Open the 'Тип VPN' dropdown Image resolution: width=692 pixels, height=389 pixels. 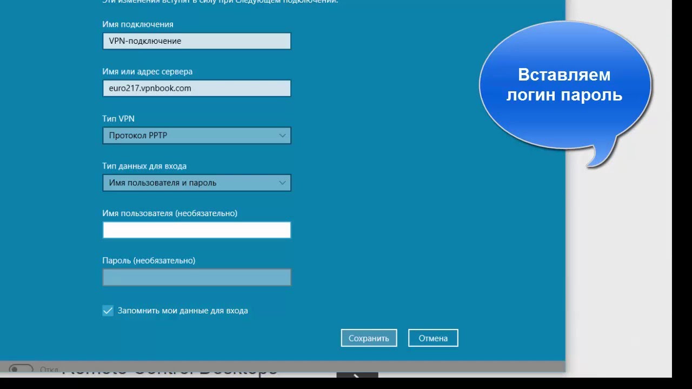197,136
